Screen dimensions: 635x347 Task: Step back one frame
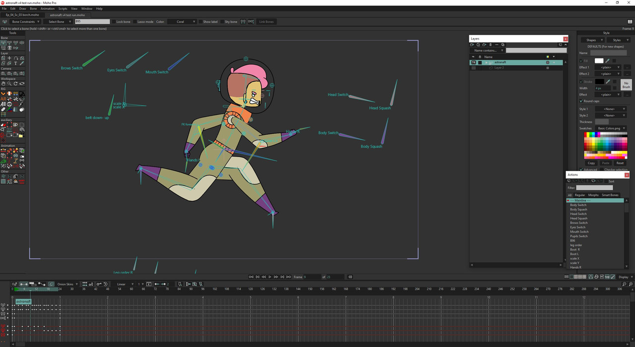(263, 277)
